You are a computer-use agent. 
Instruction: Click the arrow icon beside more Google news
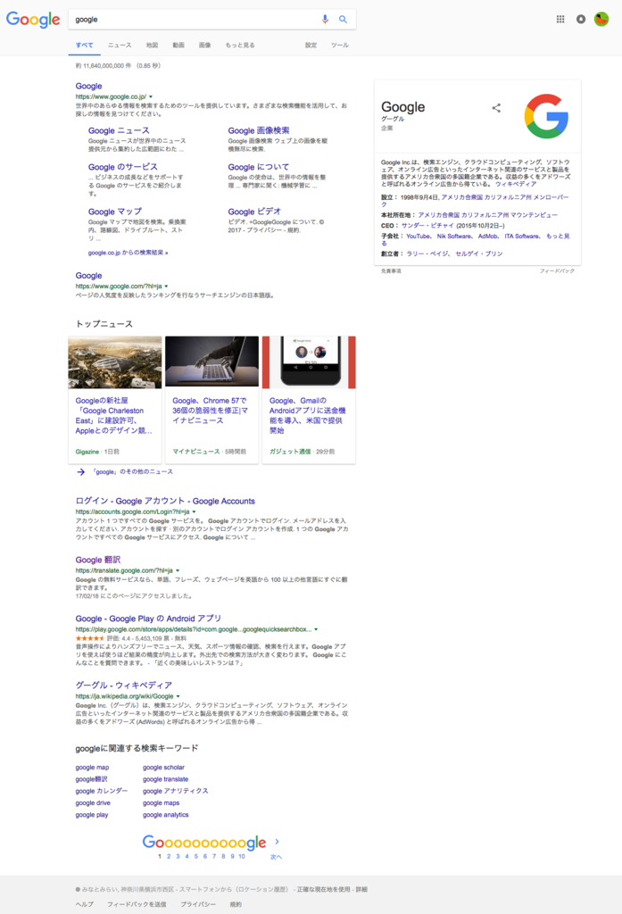[x=81, y=471]
